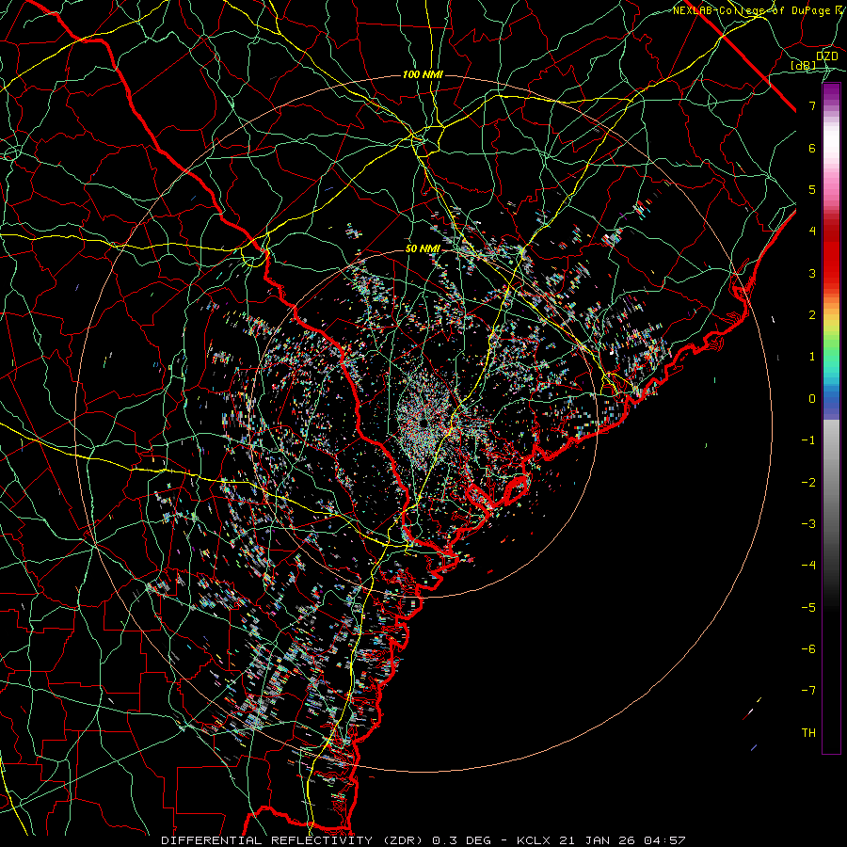Image resolution: width=847 pixels, height=847 pixels.
Task: Select the "-2" value on the dB scale
Action: (808, 483)
